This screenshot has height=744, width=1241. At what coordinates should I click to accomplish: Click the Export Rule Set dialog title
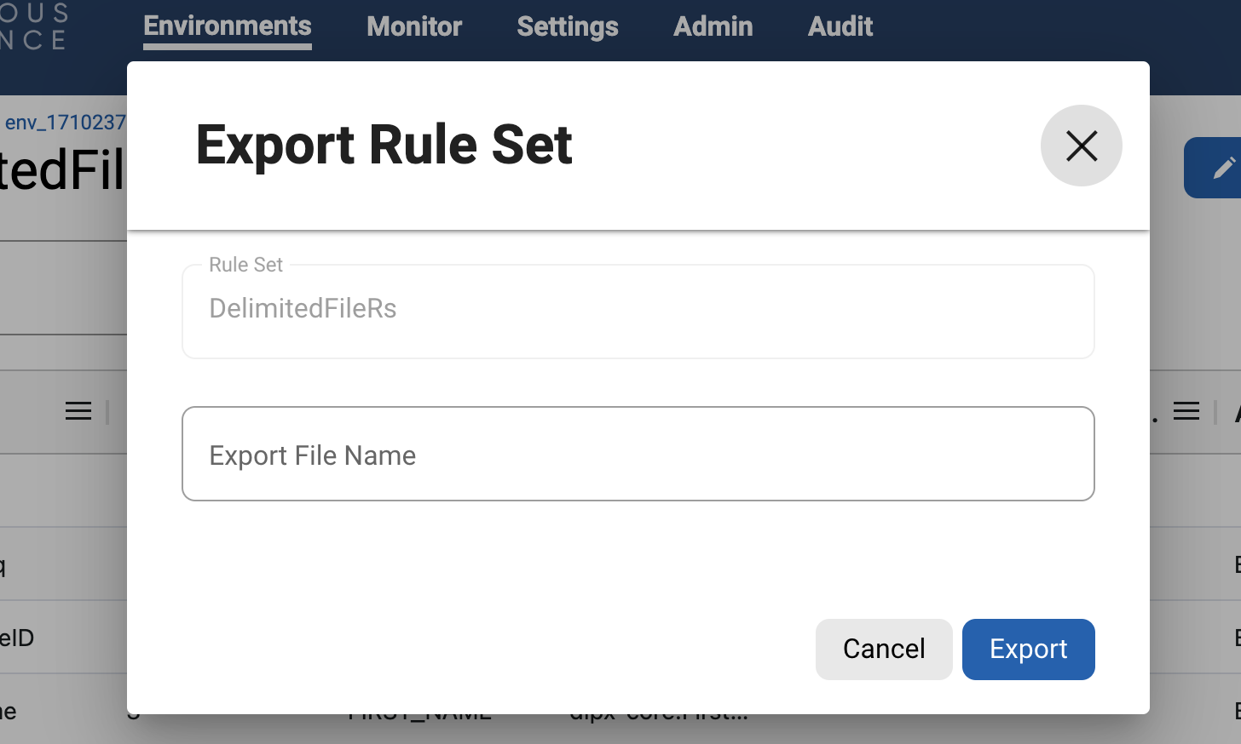[384, 145]
